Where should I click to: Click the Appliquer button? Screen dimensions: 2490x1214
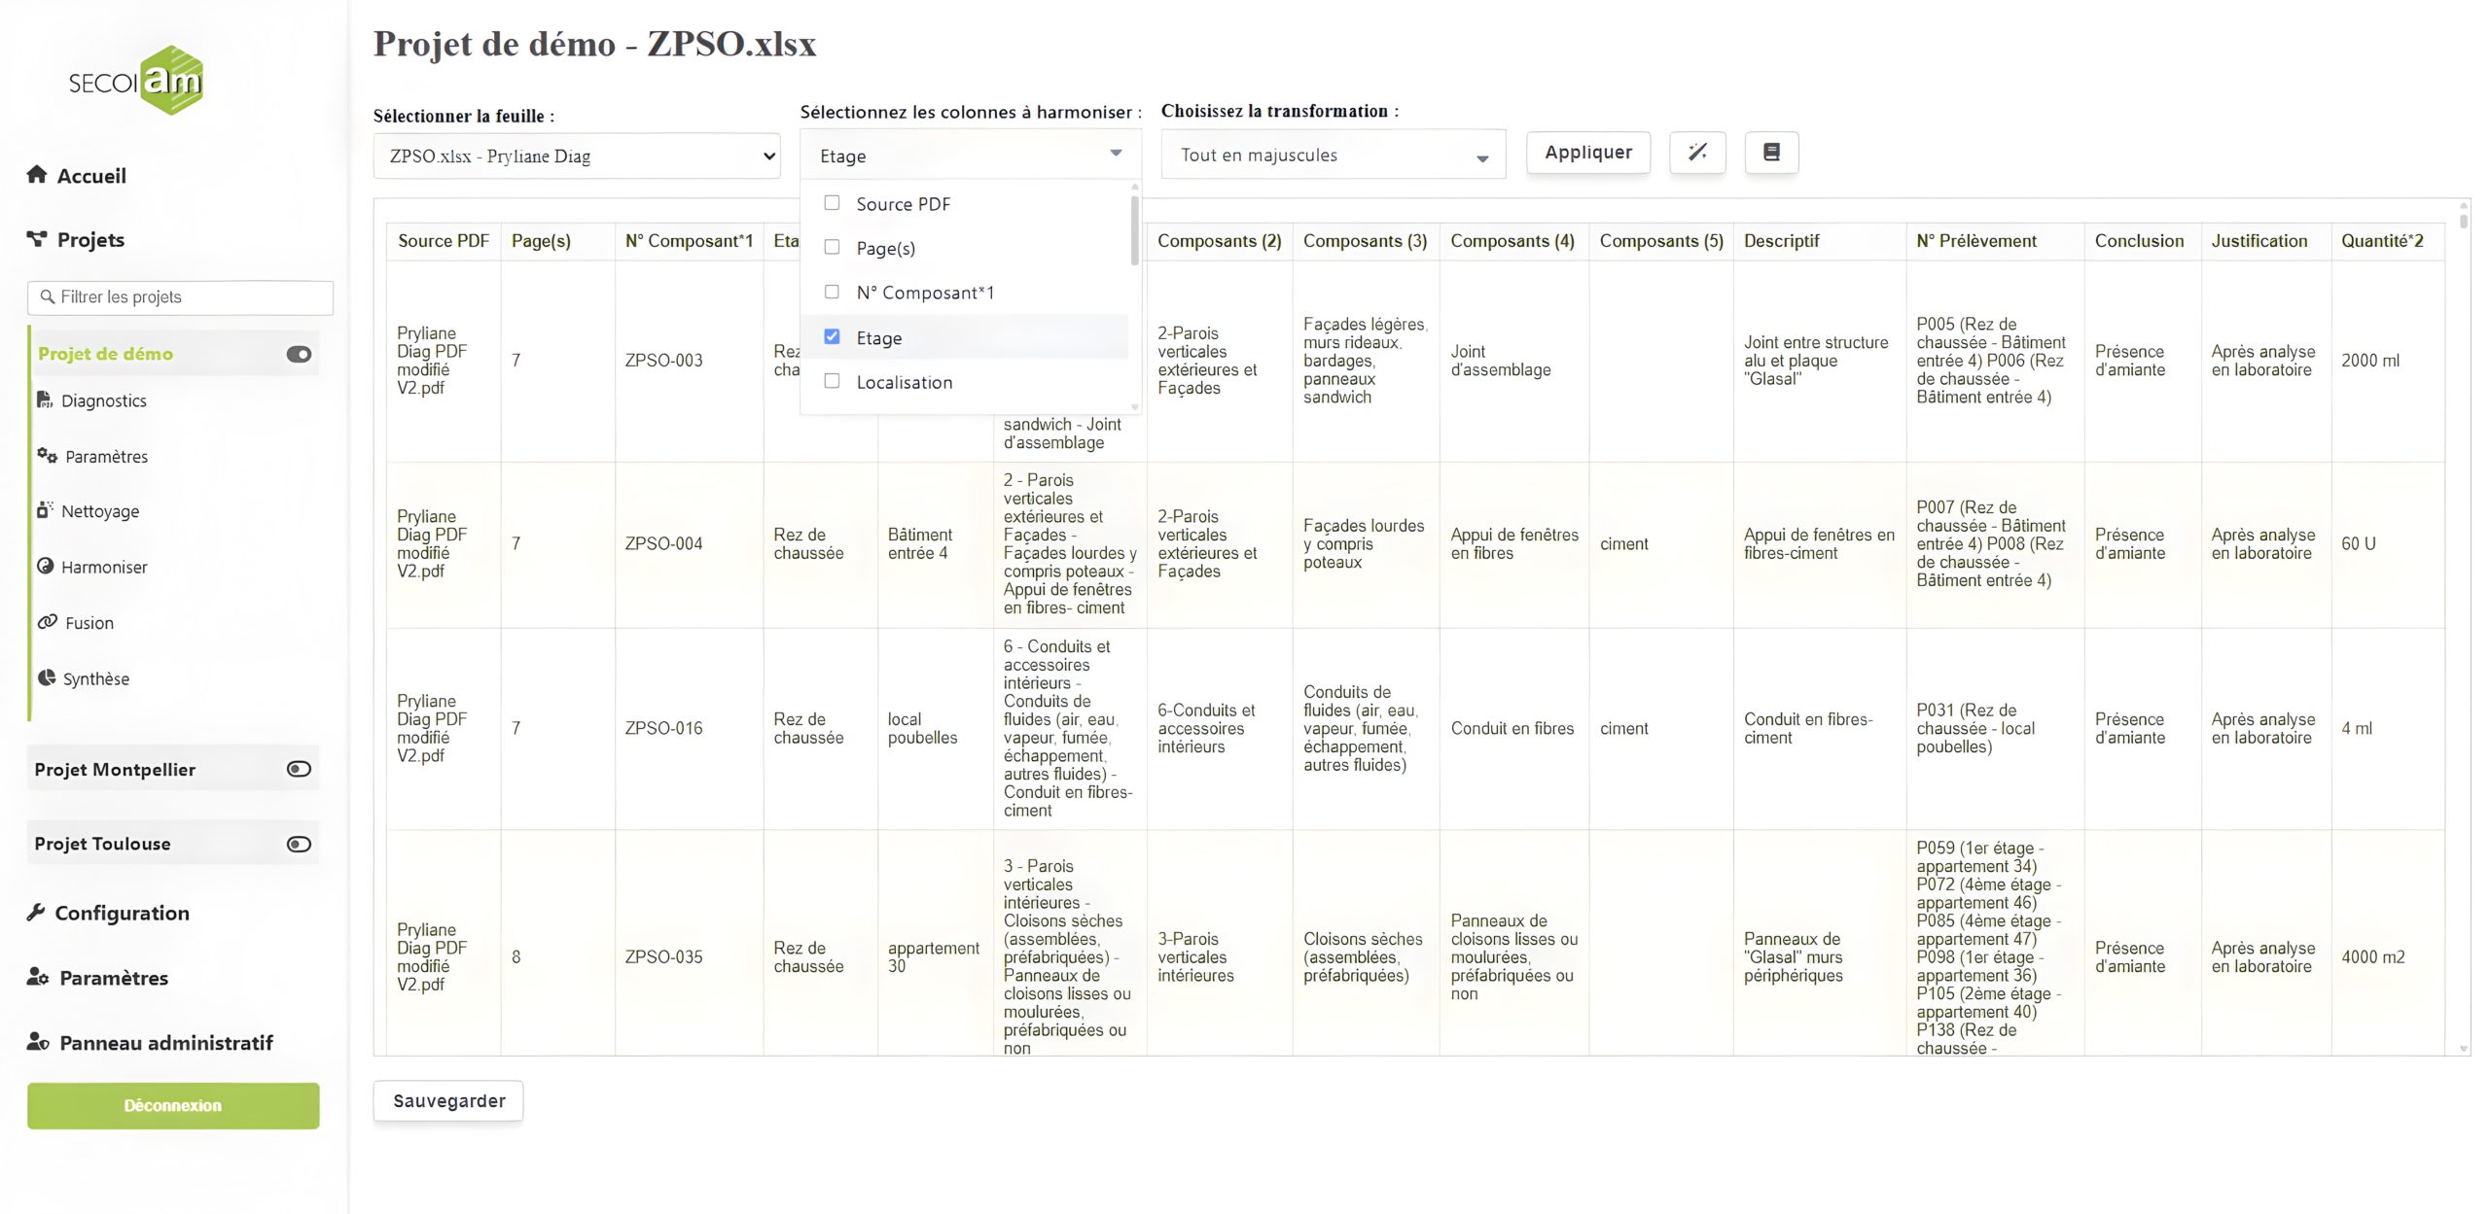[x=1587, y=153]
